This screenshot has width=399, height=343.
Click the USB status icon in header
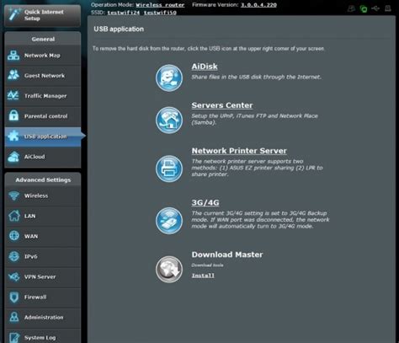pyautogui.click(x=375, y=8)
